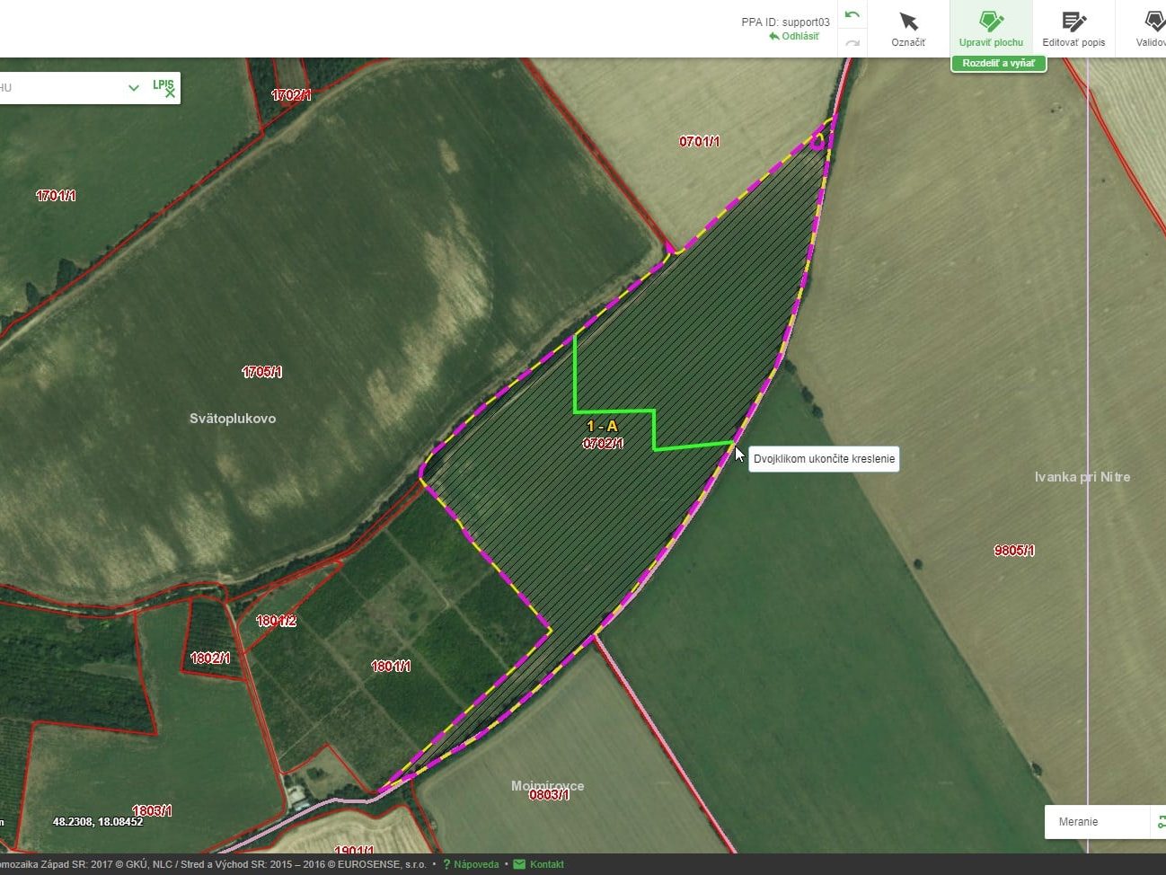
Task: Open the Editovať popis tool
Action: [1073, 28]
